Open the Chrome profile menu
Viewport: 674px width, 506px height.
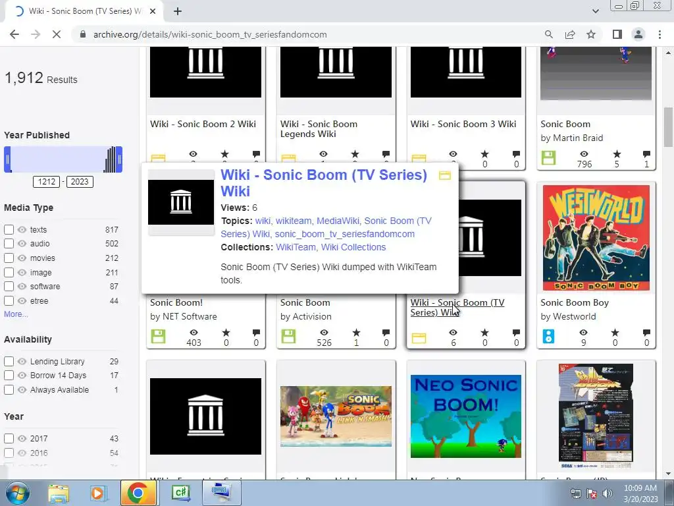(x=638, y=34)
